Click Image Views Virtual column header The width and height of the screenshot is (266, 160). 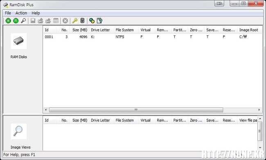pos(147,120)
